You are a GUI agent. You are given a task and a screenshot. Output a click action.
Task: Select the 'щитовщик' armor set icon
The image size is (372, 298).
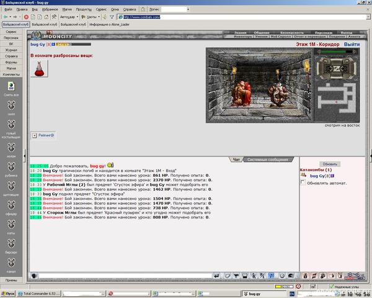pyautogui.click(x=11, y=186)
